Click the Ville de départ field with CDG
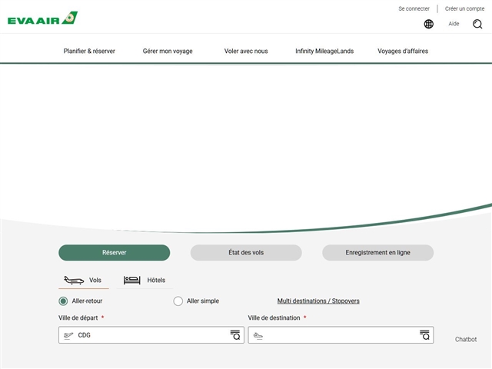 point(151,335)
